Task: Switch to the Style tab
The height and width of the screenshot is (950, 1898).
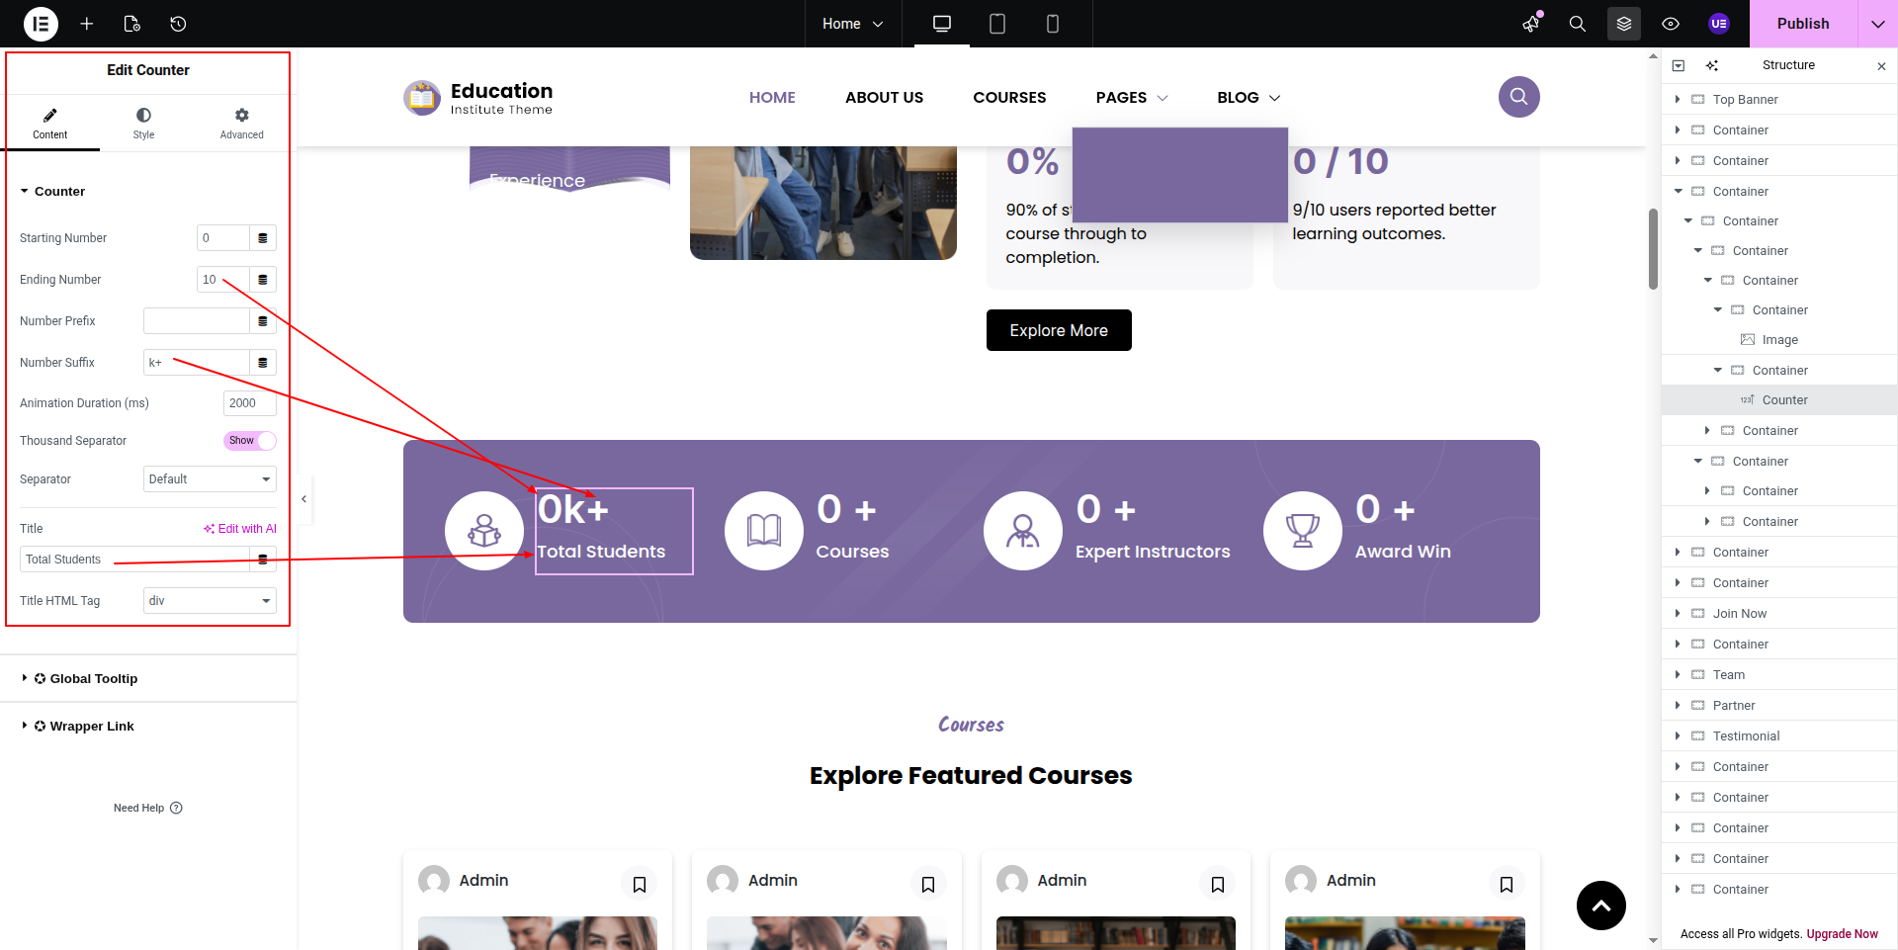Action: (x=143, y=124)
